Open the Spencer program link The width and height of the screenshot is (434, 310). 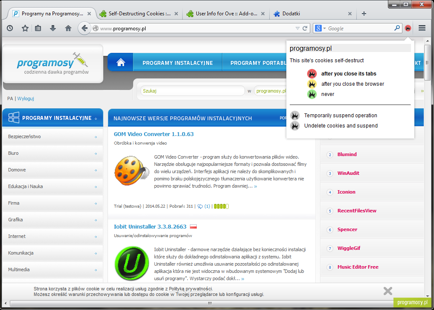[x=347, y=229]
